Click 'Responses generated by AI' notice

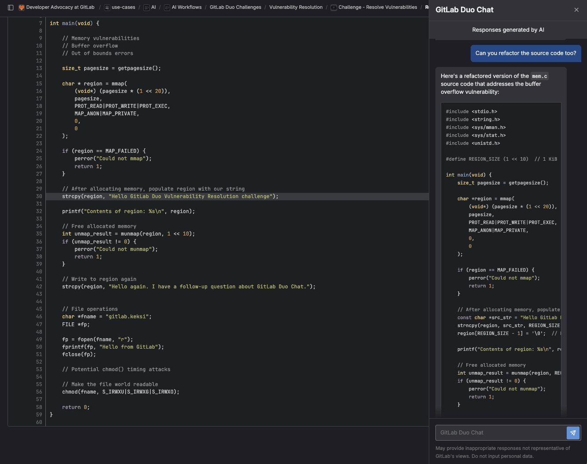pyautogui.click(x=508, y=30)
